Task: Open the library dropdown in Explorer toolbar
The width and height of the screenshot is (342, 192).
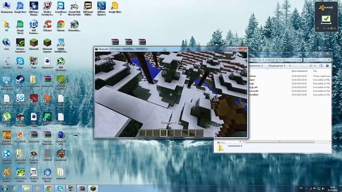Action: (x=256, y=66)
